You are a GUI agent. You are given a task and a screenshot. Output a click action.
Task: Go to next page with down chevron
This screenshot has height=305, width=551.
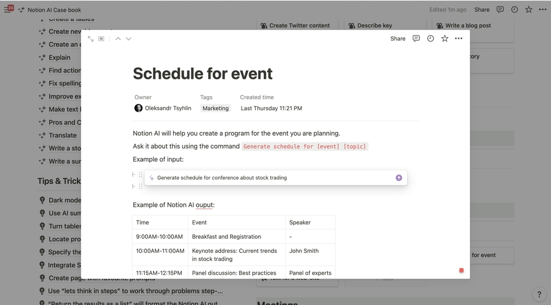coord(129,39)
